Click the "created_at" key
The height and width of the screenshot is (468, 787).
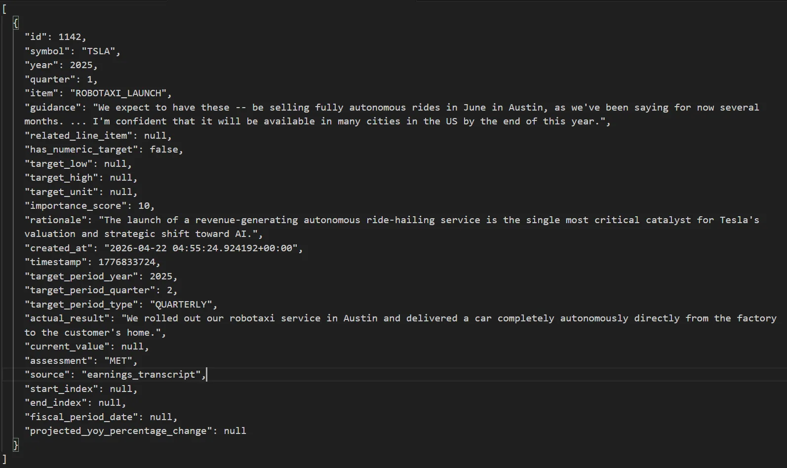point(59,248)
